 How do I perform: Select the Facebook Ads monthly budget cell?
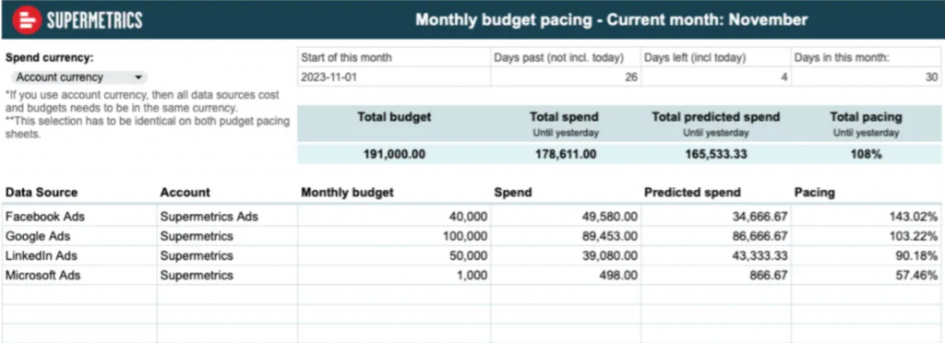[394, 217]
